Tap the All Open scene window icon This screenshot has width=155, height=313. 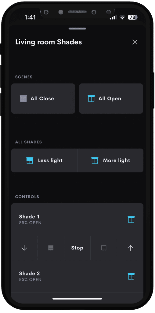(91, 99)
